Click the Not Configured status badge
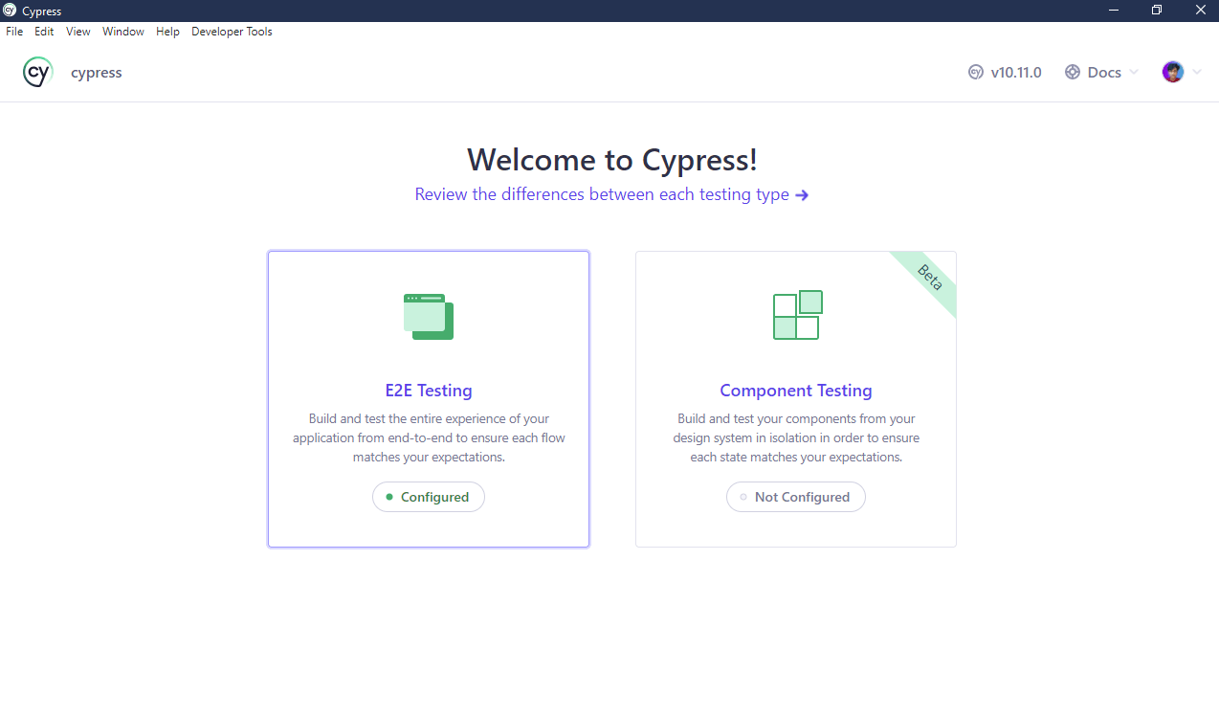This screenshot has height=717, width=1219. 796,497
